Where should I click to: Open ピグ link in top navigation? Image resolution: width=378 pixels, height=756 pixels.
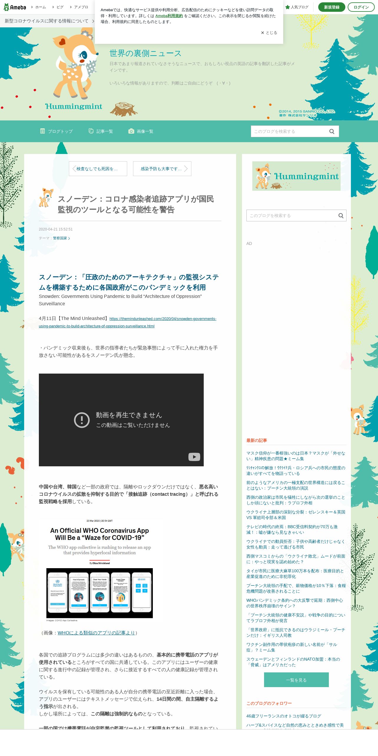[60, 7]
